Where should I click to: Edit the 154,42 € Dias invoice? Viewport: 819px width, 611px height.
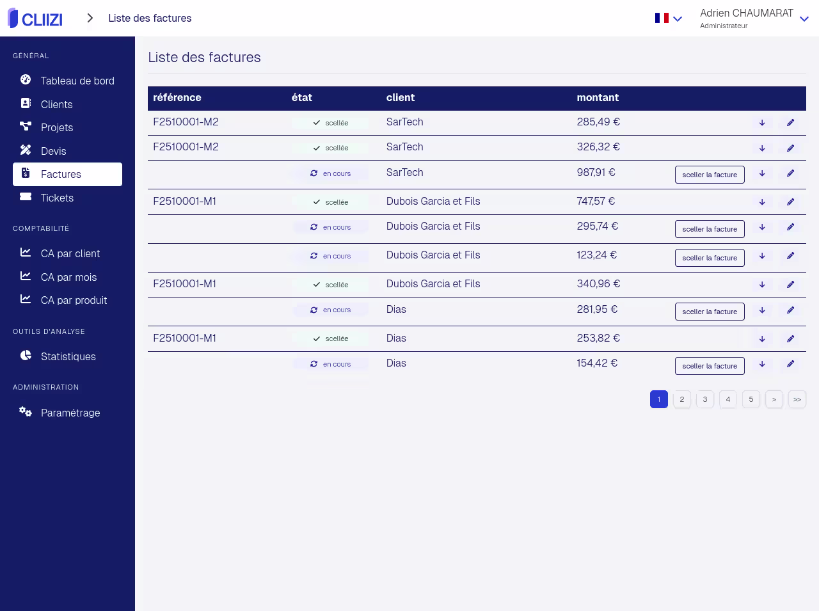pos(790,364)
